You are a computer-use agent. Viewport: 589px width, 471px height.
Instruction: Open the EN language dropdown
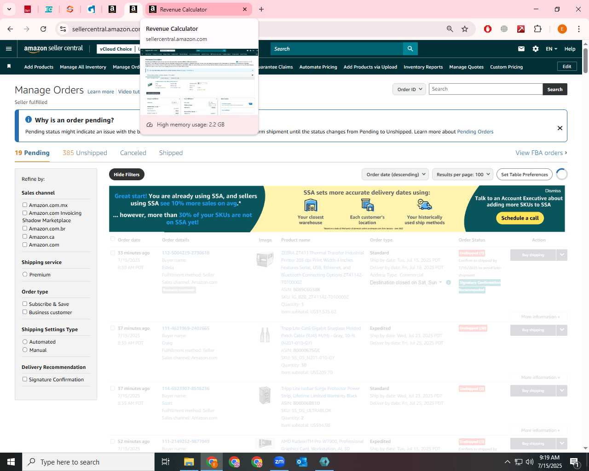pos(551,49)
